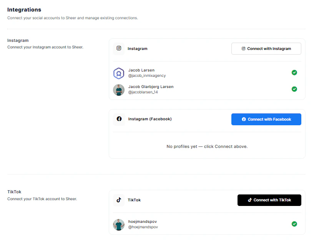314x244 pixels.
Task: Toggle @jacob_inmixagency's connected status indicator
Action: (294, 72)
